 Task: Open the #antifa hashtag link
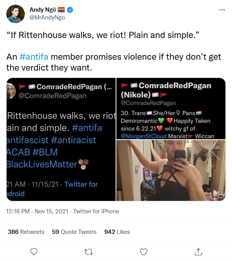[34, 57]
